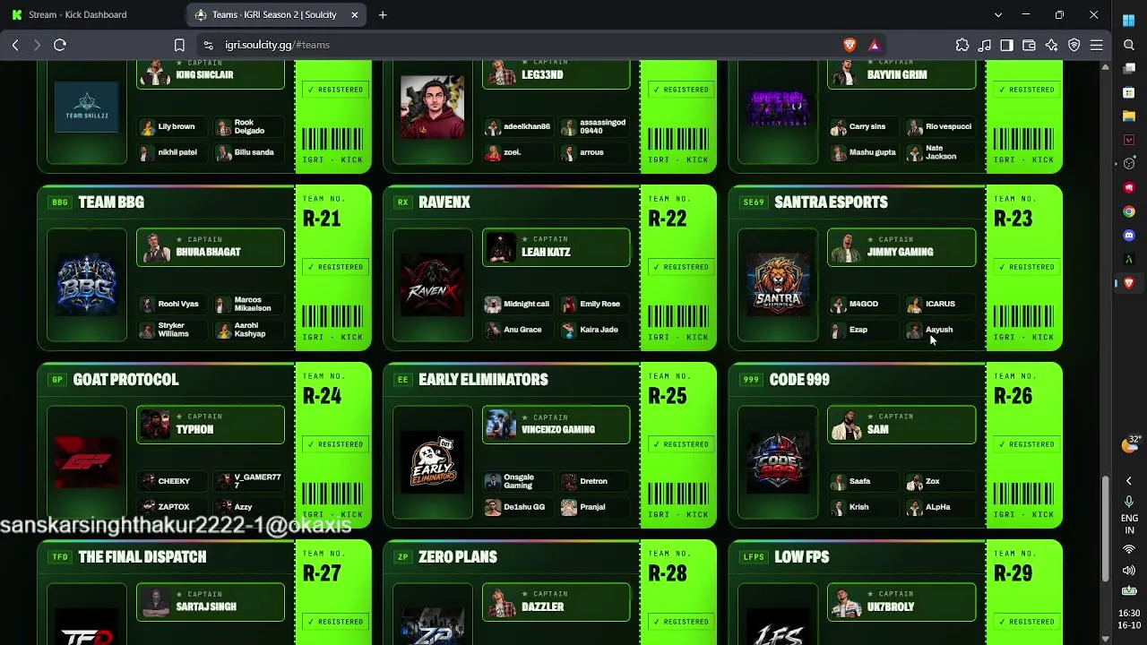
Task: Click the RAVENX team logo image
Action: (433, 285)
